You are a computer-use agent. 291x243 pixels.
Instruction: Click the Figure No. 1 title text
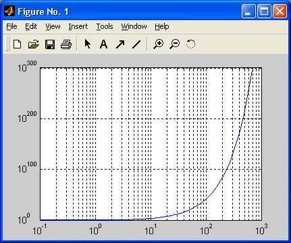point(43,11)
